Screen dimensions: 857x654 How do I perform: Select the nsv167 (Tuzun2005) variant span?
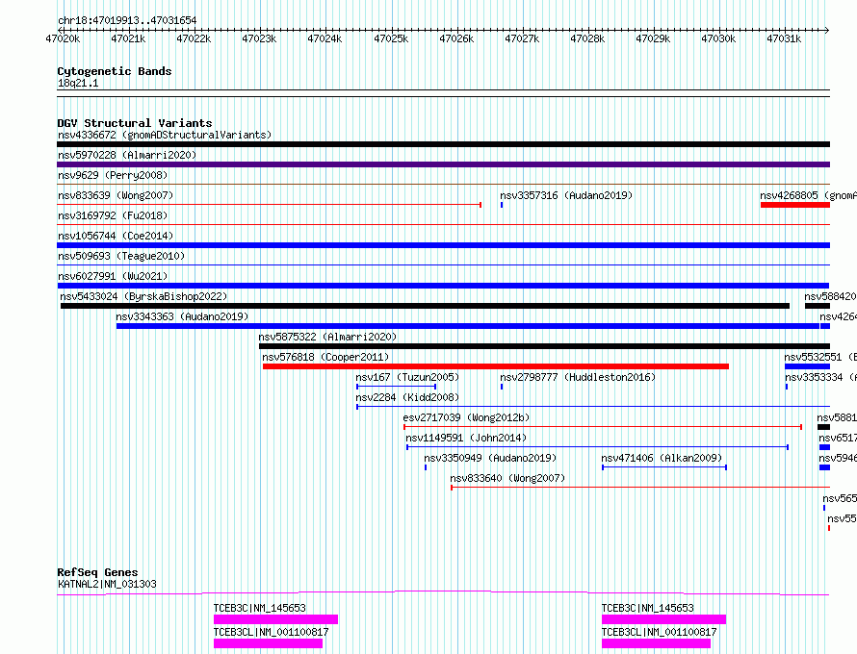click(397, 387)
